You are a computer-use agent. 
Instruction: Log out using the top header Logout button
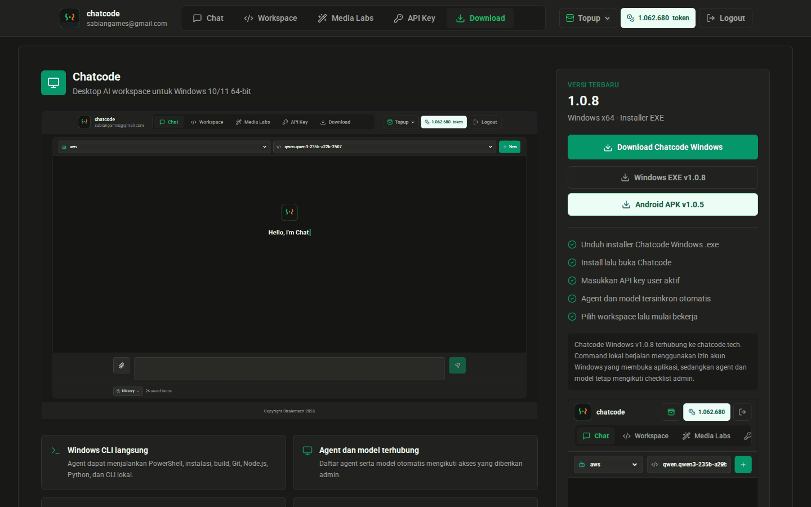(x=725, y=18)
